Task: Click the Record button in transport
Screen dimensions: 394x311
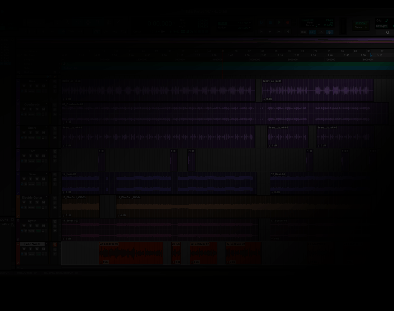Action: coord(288,22)
